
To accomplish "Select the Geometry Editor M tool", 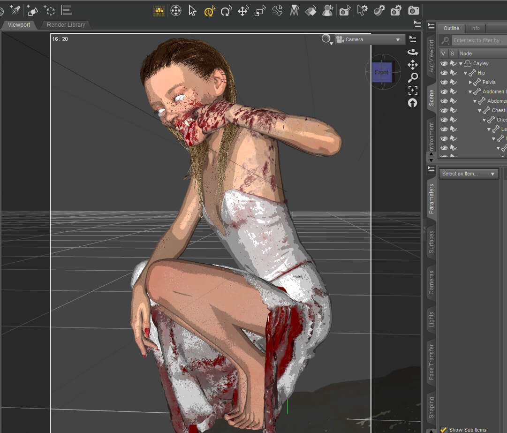I will click(x=294, y=11).
